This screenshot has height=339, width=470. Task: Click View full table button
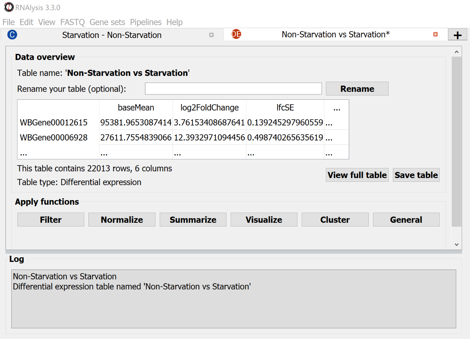click(x=357, y=175)
